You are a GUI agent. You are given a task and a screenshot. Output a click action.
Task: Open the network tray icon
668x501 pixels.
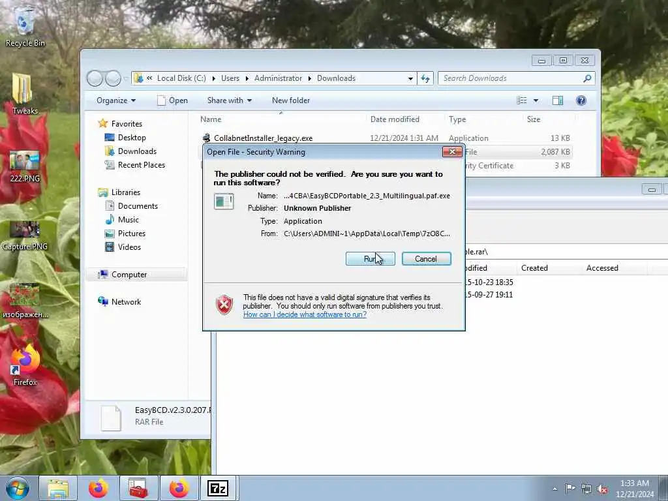point(586,489)
